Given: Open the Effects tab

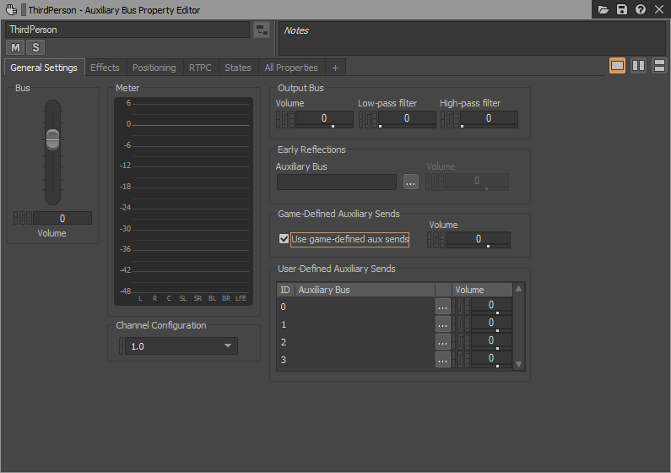Looking at the screenshot, I should pos(105,68).
